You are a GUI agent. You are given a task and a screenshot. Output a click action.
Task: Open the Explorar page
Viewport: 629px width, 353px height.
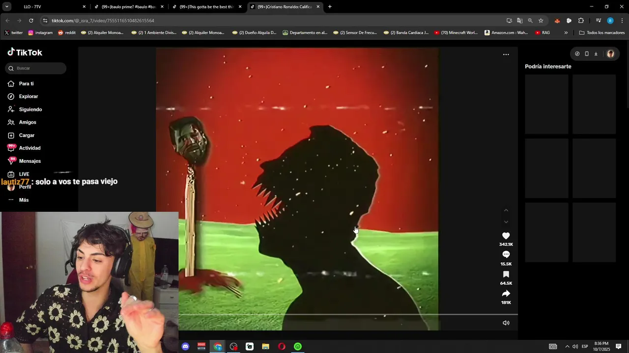click(23, 97)
